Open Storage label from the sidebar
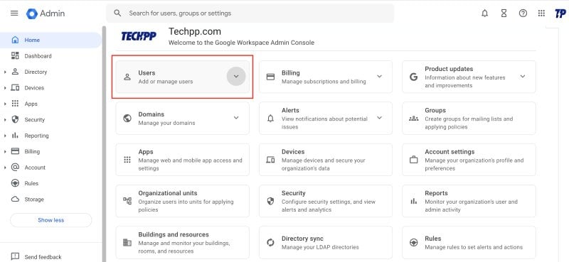Screen dimensions: 569x262 tap(34, 200)
